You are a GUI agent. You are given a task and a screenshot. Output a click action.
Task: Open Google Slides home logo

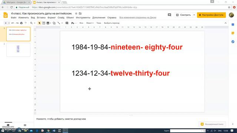[6, 15]
